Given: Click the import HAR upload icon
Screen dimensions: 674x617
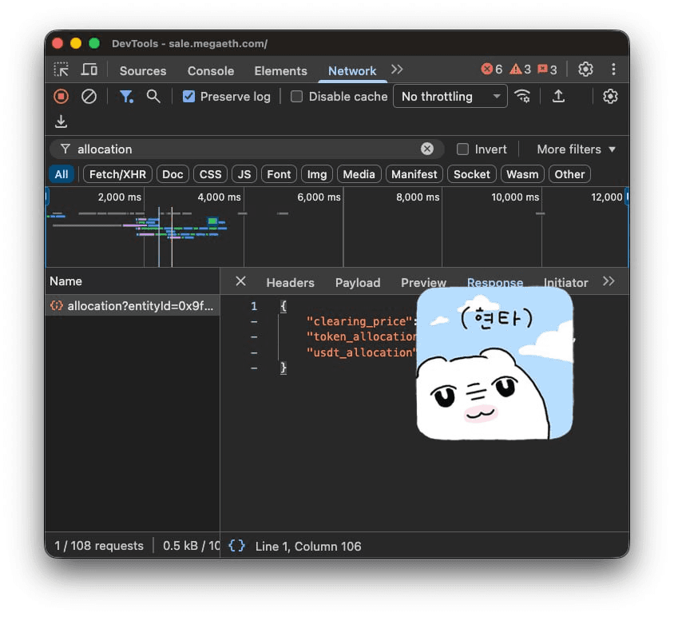Looking at the screenshot, I should [x=559, y=96].
